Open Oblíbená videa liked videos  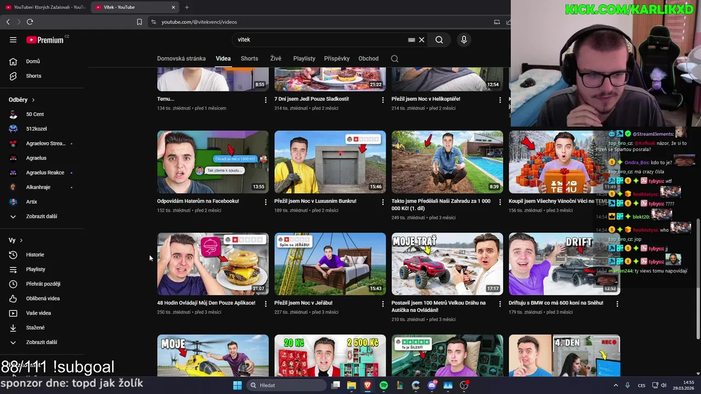click(x=43, y=298)
